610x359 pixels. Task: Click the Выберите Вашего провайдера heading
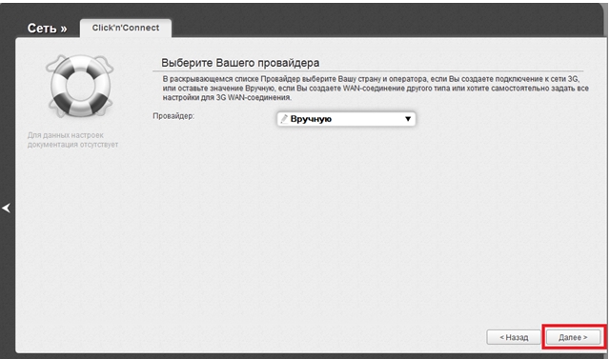(240, 63)
